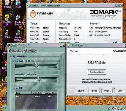Click the Max Anisotropy value 4
This screenshot has height=111, width=126.
[x=74, y=39]
